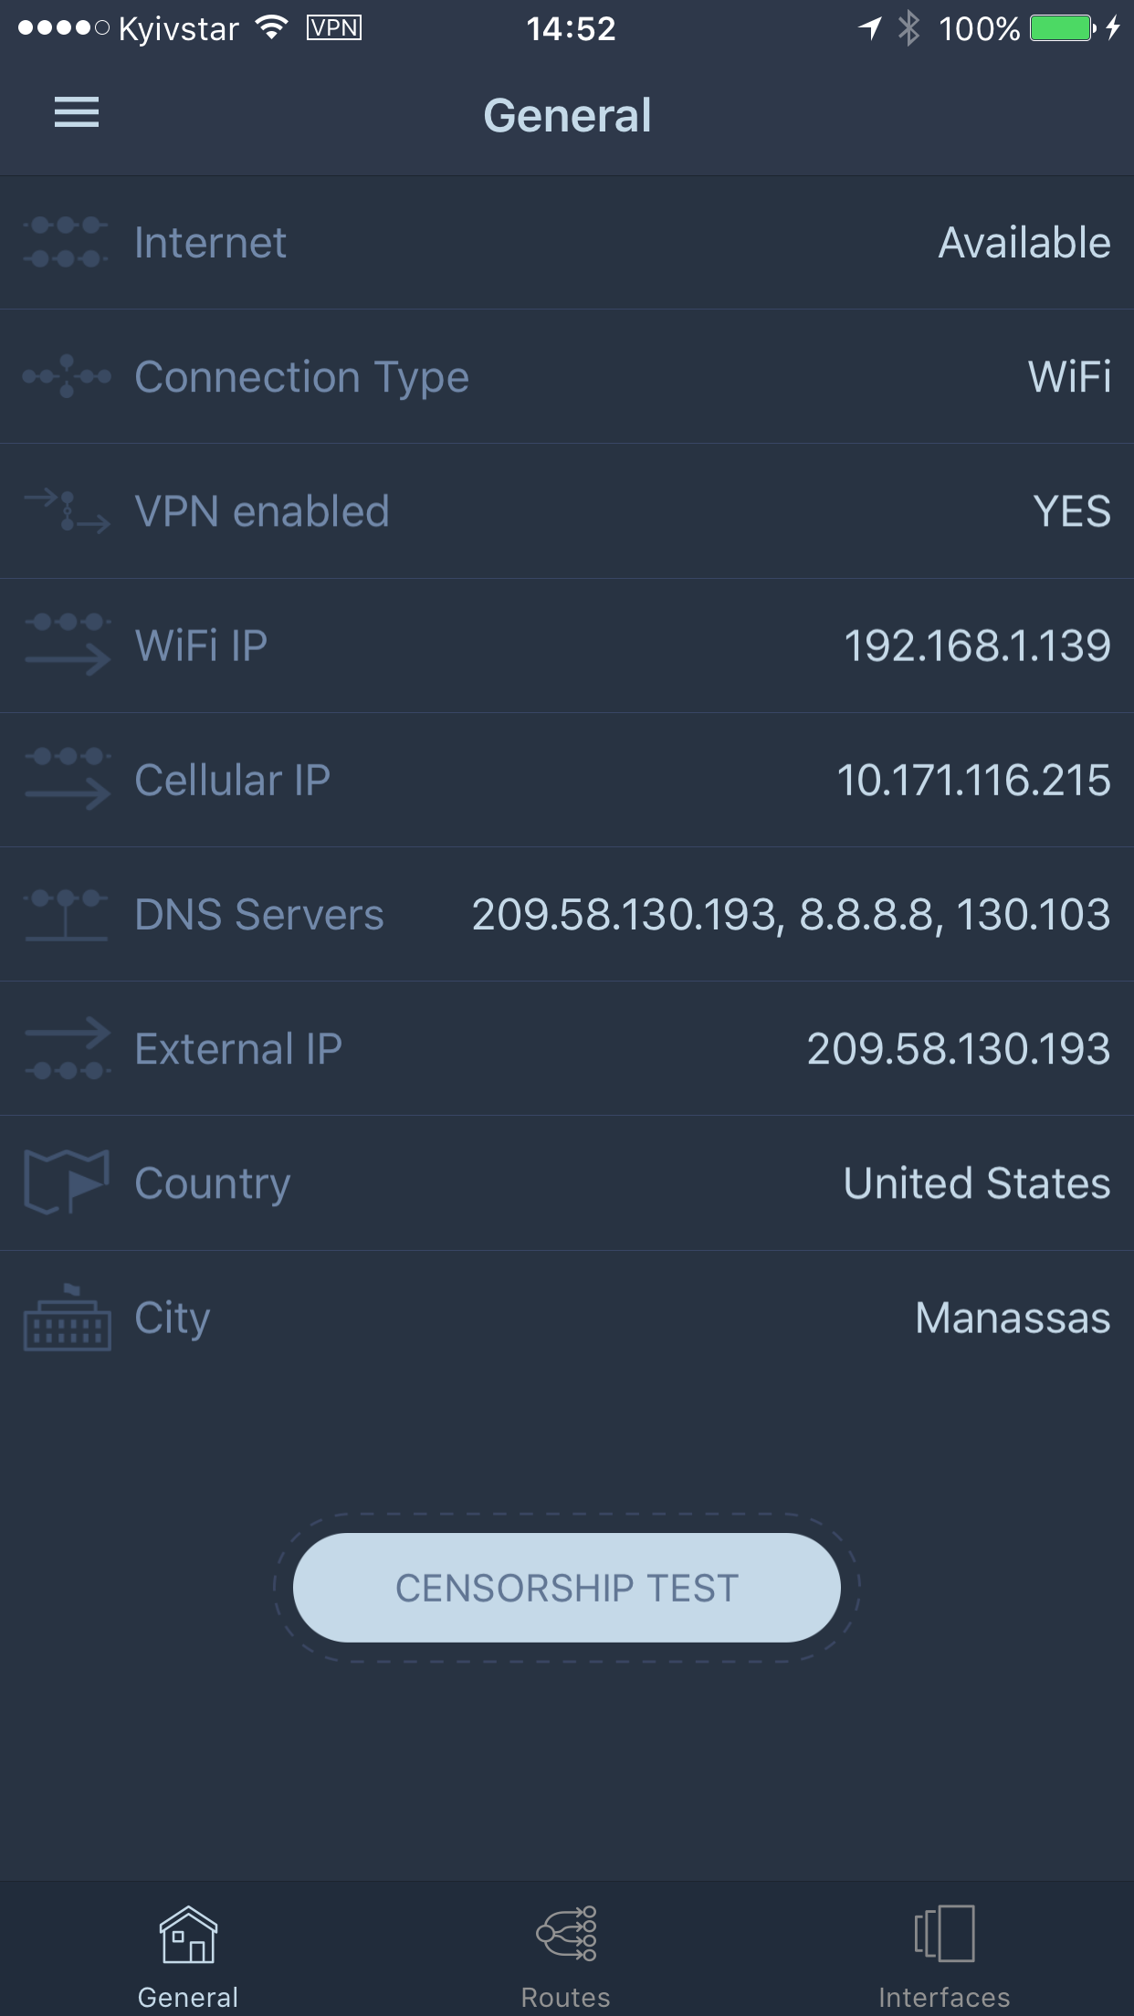Tap the Country flag map icon
1134x2016 pixels.
tap(66, 1183)
